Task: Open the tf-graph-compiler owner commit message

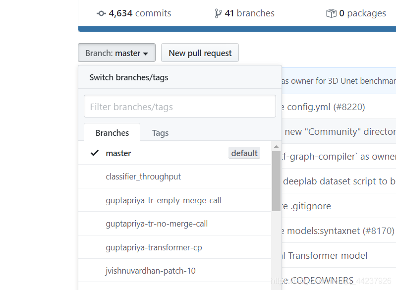Action: (x=339, y=156)
